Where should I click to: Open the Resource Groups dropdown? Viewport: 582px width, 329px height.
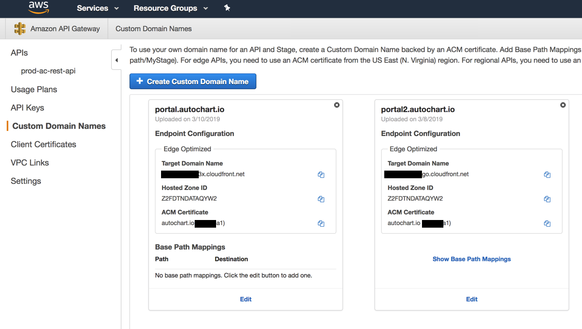(x=171, y=8)
